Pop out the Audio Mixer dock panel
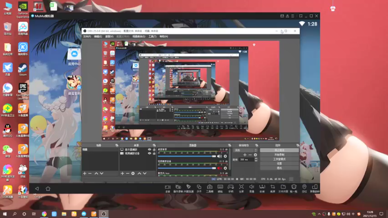 (229, 145)
